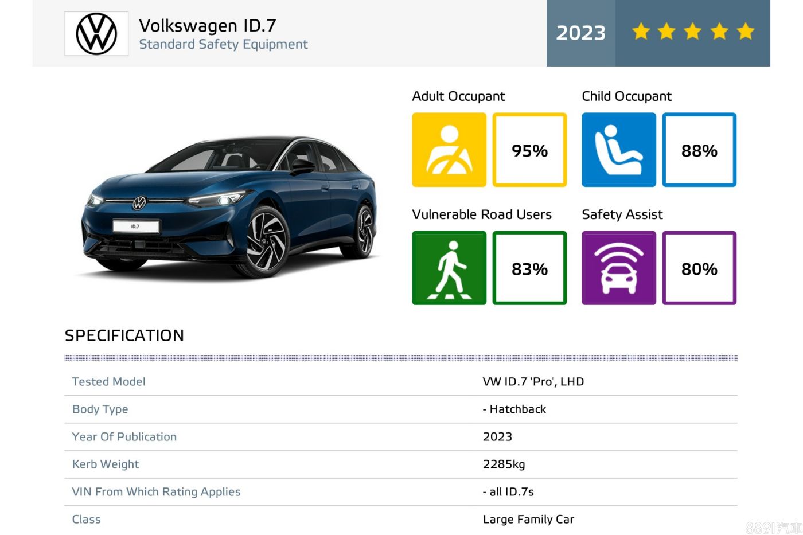Click the Kerb Weight 2285kg value
This screenshot has width=803, height=535.
504,464
